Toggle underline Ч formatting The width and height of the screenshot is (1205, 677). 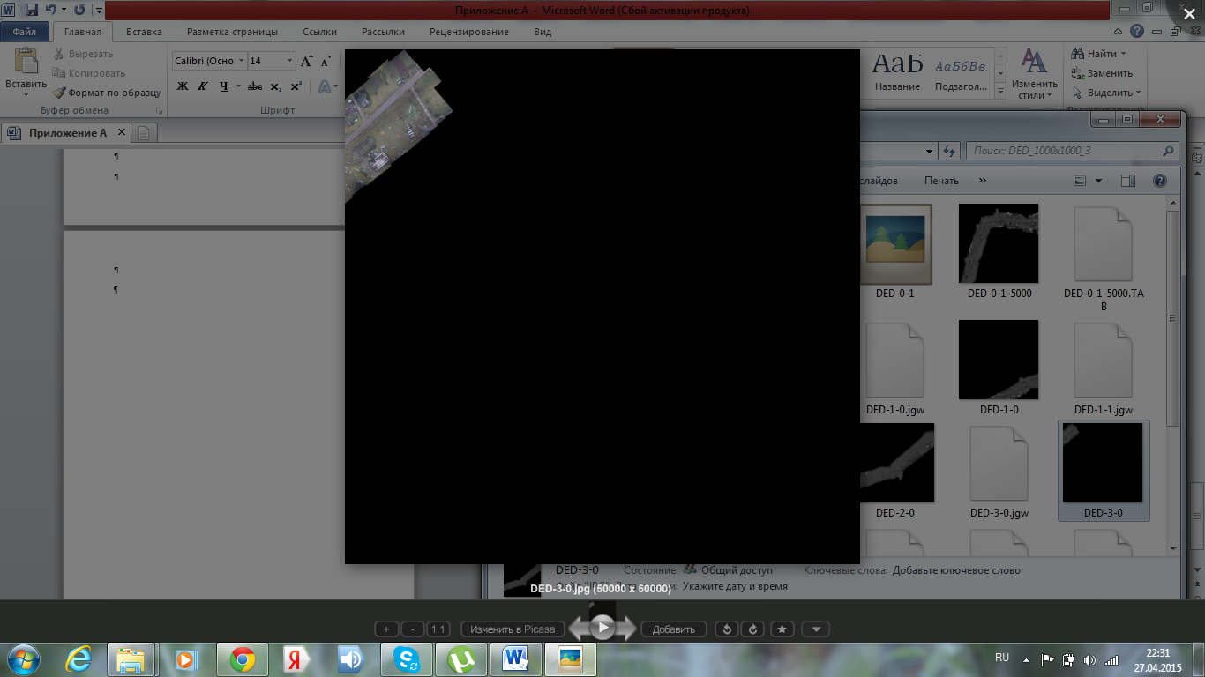pos(223,86)
